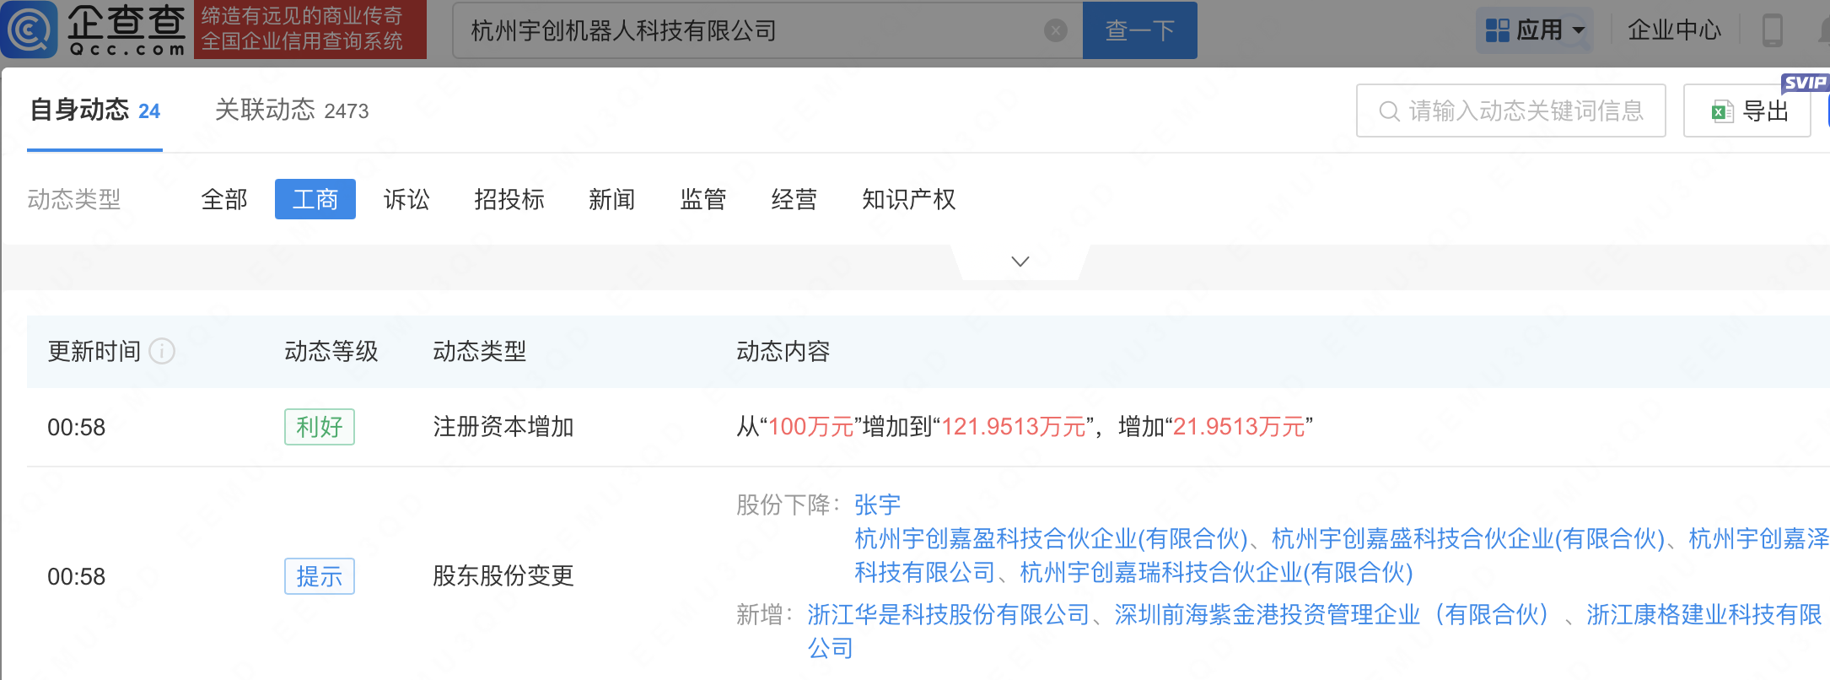1830x680 pixels.
Task: Click the 应用 grid icon
Action: (x=1497, y=30)
